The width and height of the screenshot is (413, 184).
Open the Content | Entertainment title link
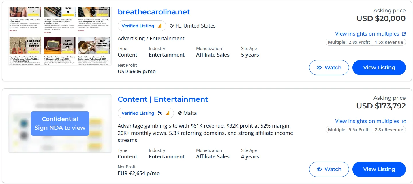click(x=163, y=99)
